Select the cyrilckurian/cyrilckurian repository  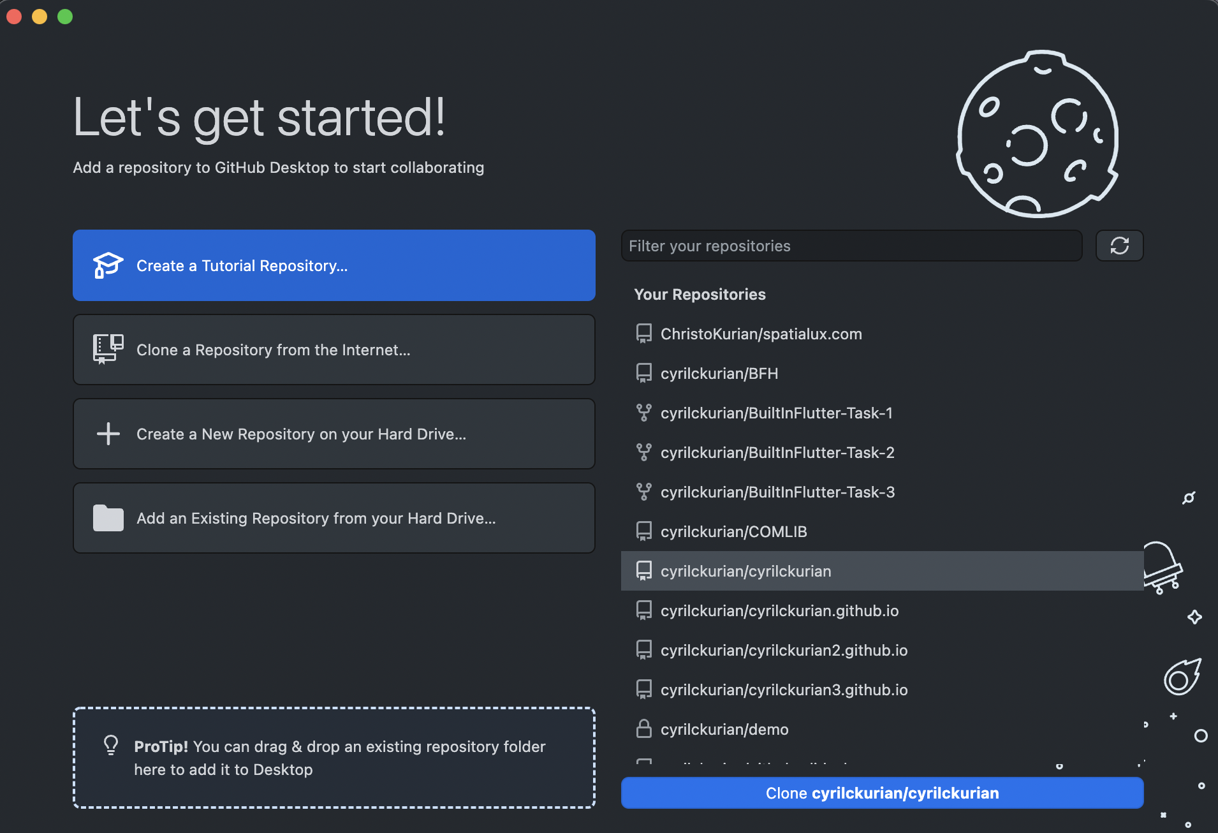(x=746, y=571)
